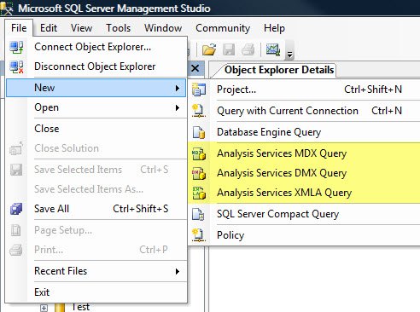Image resolution: width=420 pixels, height=312 pixels.
Task: Choose Disconnect Object Explorer menu entry
Action: tap(96, 66)
